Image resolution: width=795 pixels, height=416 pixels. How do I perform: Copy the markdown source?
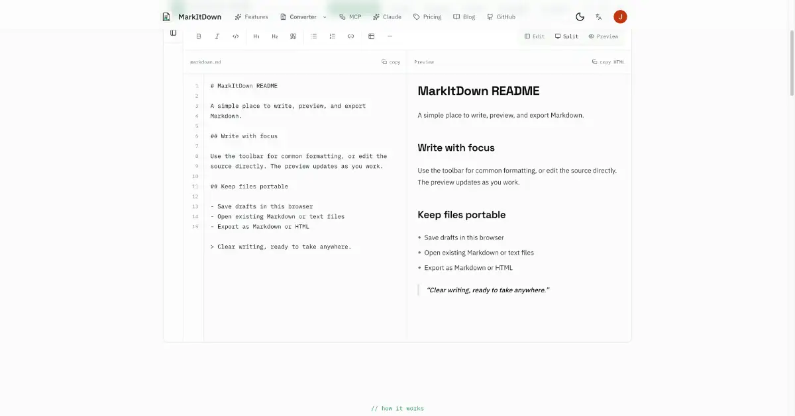(391, 62)
